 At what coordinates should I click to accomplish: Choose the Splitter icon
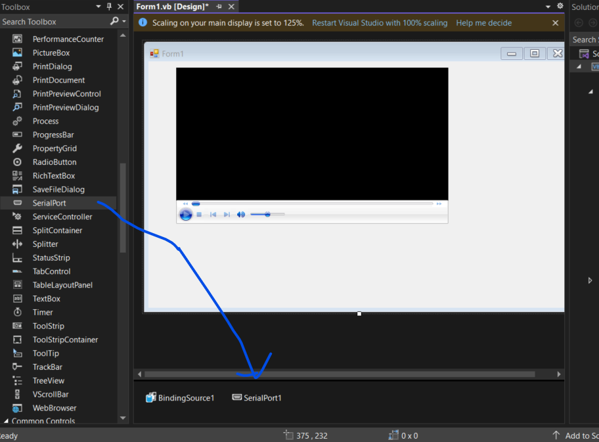(17, 244)
